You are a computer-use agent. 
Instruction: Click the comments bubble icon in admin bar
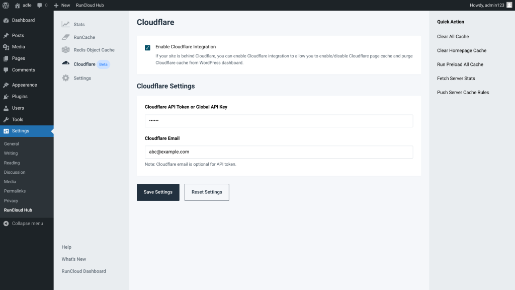click(40, 5)
